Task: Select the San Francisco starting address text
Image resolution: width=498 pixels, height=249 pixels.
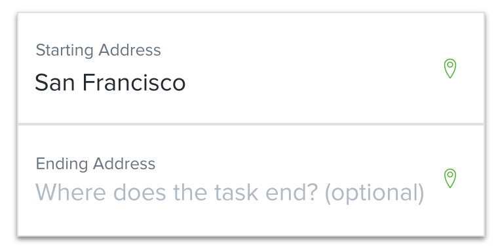Action: (110, 82)
